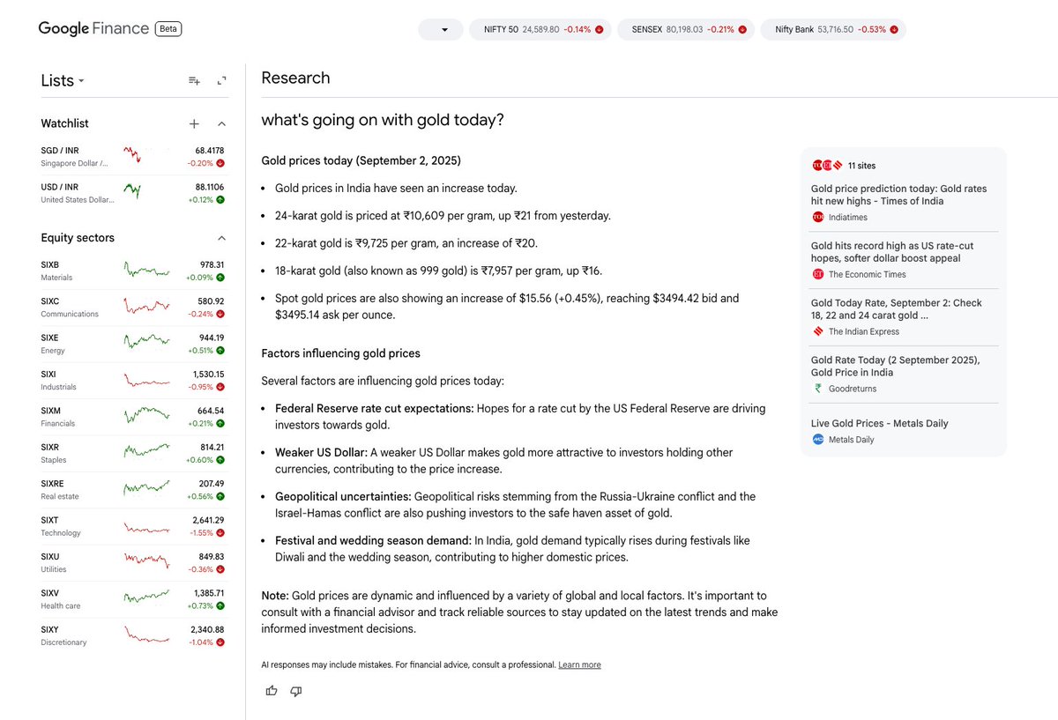Click the thumbs up icon on the AI response
Image resolution: width=1058 pixels, height=720 pixels.
tap(271, 691)
